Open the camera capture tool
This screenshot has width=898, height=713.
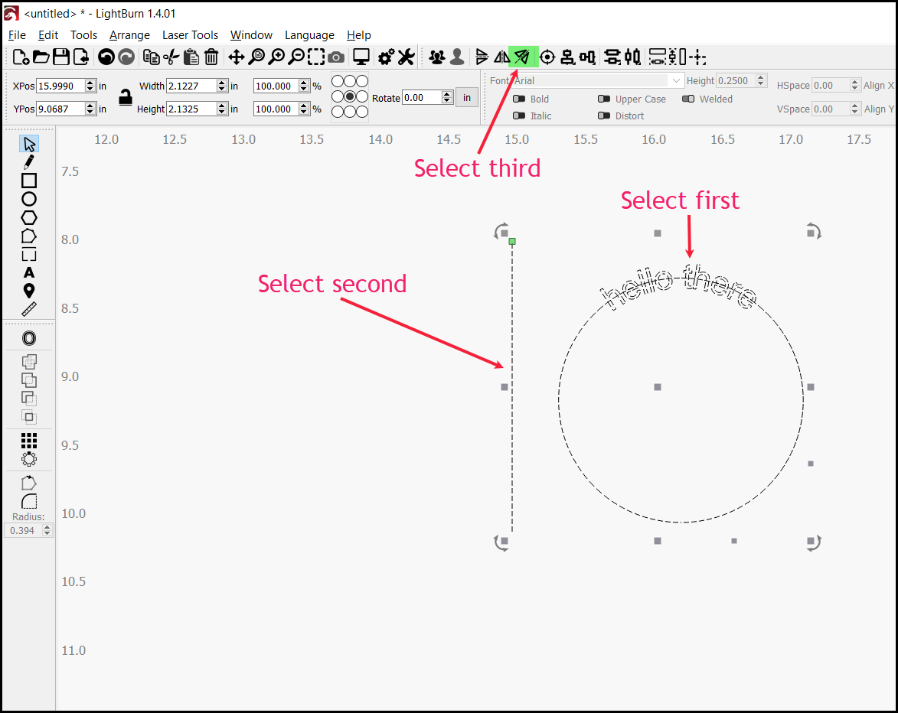(336, 57)
